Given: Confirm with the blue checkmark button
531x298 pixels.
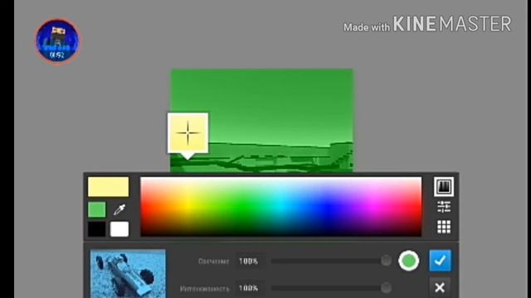Looking at the screenshot, I should 440,261.
